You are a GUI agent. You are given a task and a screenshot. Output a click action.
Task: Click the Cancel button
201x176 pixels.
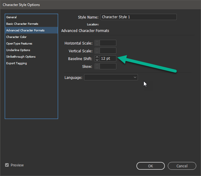point(182,166)
